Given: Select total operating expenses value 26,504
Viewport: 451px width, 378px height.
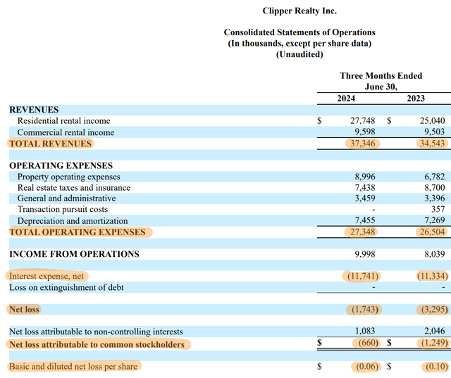Looking at the screenshot, I should click(x=432, y=232).
